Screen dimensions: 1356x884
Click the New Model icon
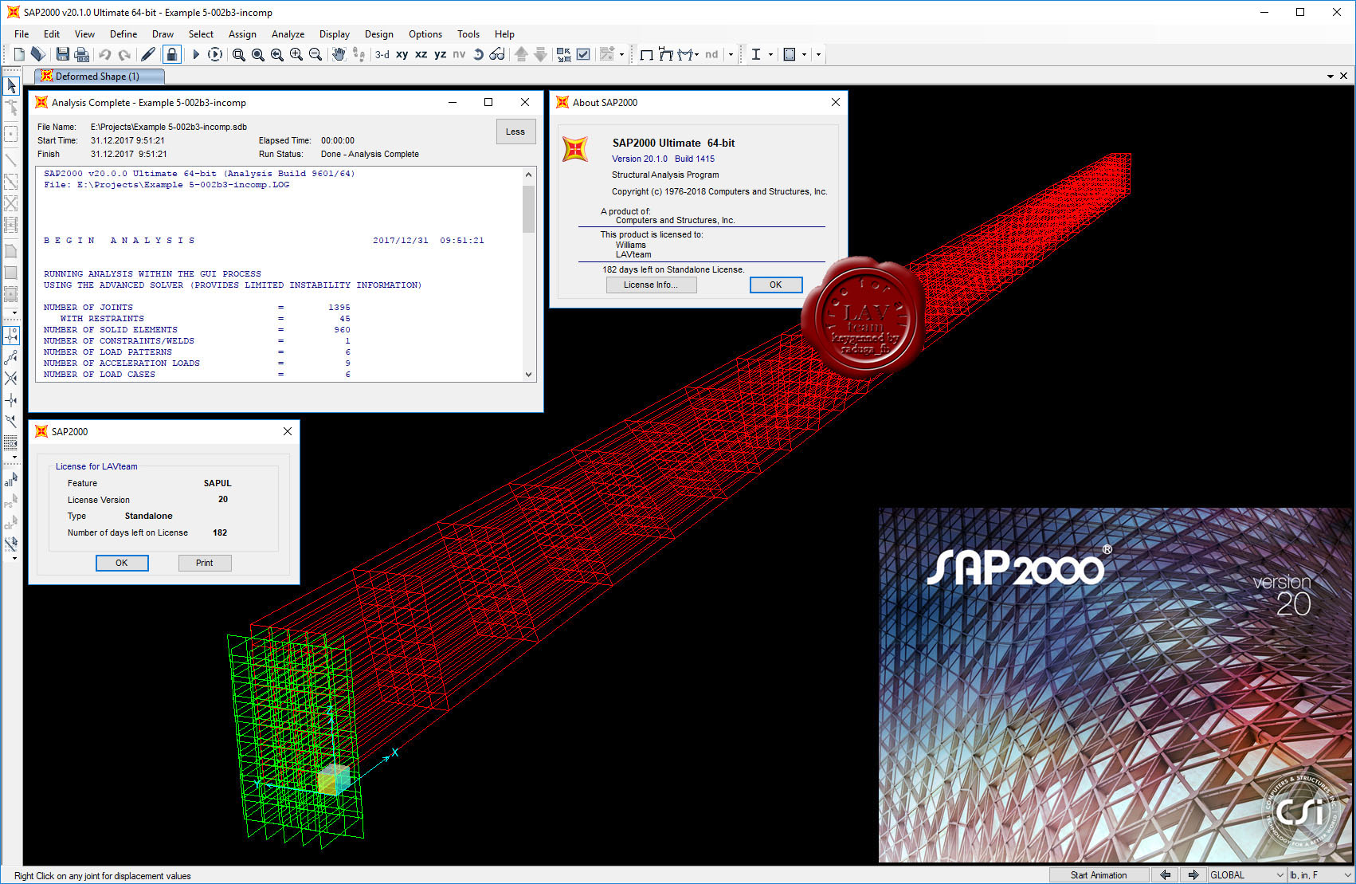(x=18, y=54)
